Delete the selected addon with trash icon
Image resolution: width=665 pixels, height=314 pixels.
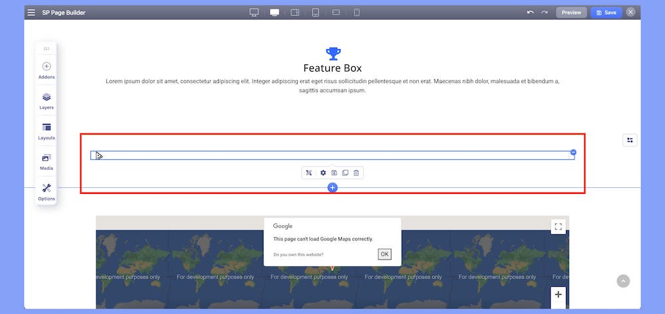click(x=356, y=173)
